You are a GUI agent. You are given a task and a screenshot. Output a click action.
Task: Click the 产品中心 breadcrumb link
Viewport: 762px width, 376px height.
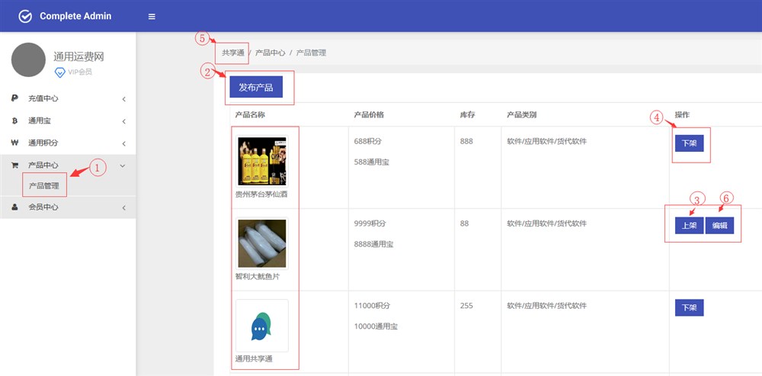pos(271,53)
